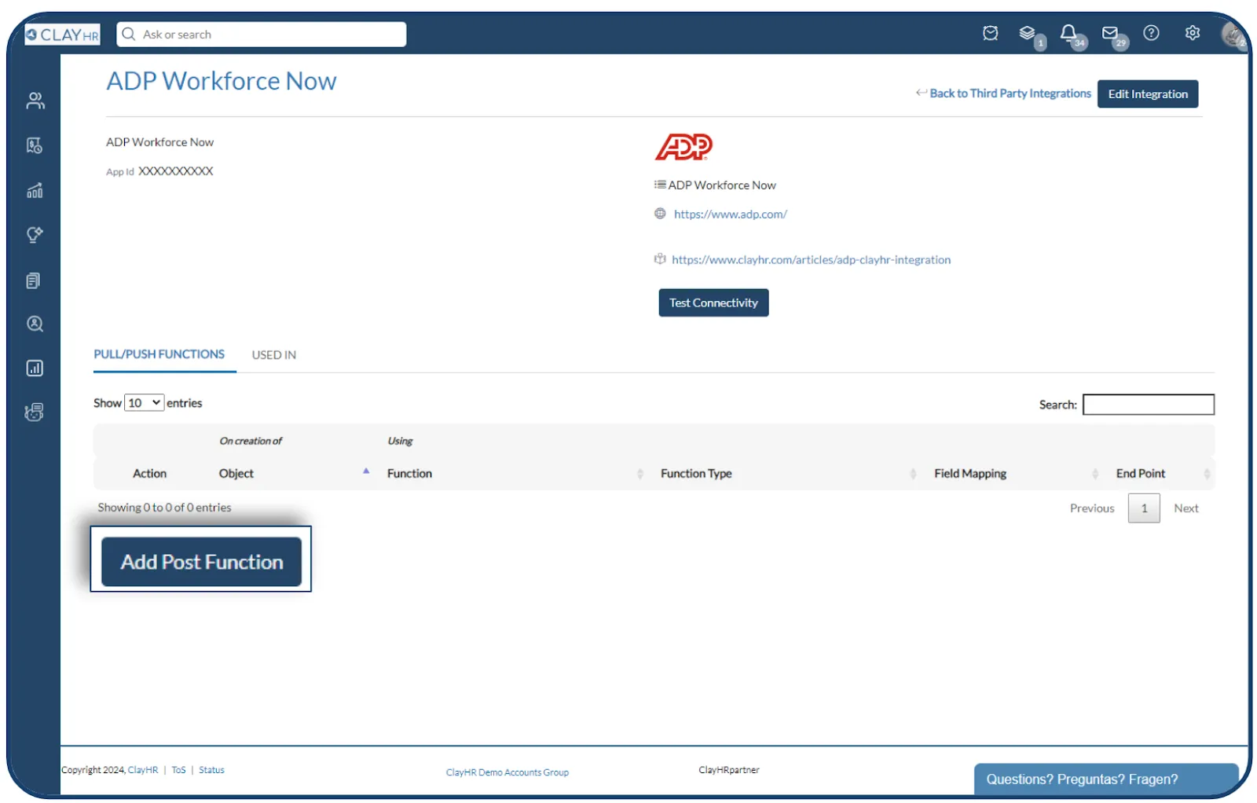The height and width of the screenshot is (803, 1257).
Task: Open the Status footer link
Action: tap(211, 770)
